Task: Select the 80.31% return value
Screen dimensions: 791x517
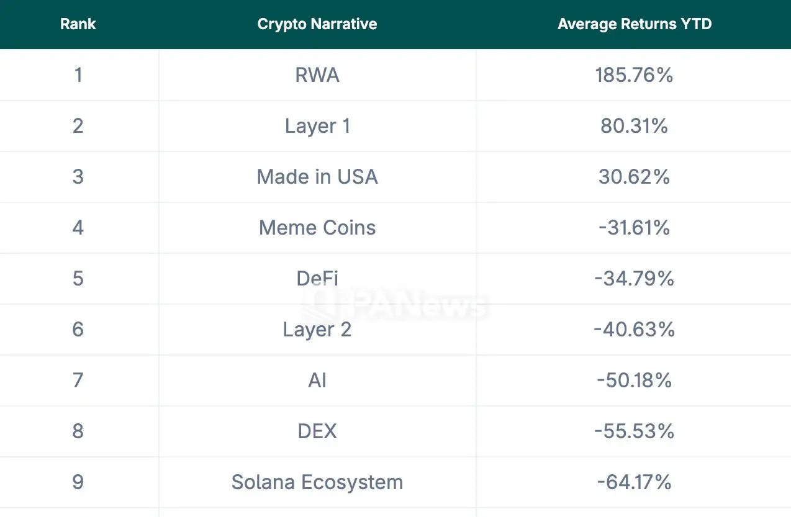Action: coord(634,126)
